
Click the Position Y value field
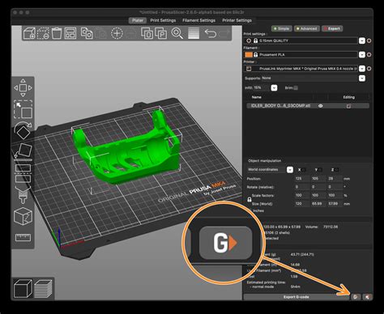pos(318,179)
